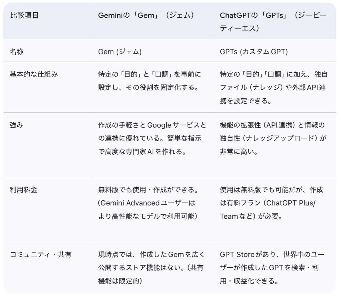Click the ChatGPTの「GPTs」 column header
This screenshot has height=297, width=341.
coord(273,22)
